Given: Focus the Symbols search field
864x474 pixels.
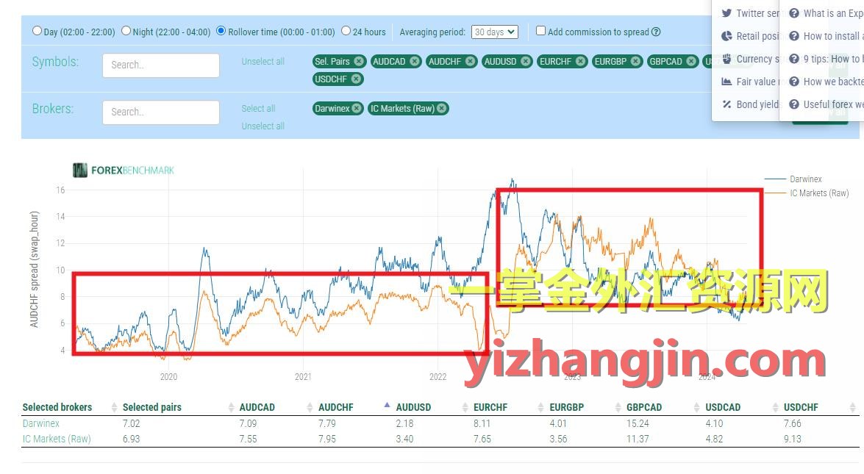Looking at the screenshot, I should [161, 65].
